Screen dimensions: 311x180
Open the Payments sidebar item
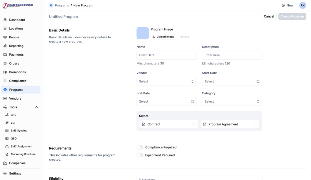[x=16, y=55]
